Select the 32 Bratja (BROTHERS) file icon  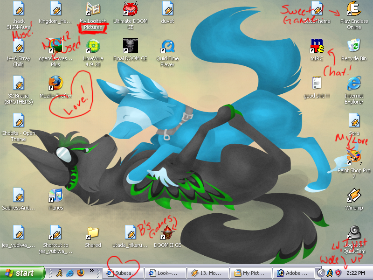(19, 84)
